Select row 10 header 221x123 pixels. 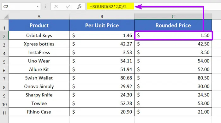(4, 103)
